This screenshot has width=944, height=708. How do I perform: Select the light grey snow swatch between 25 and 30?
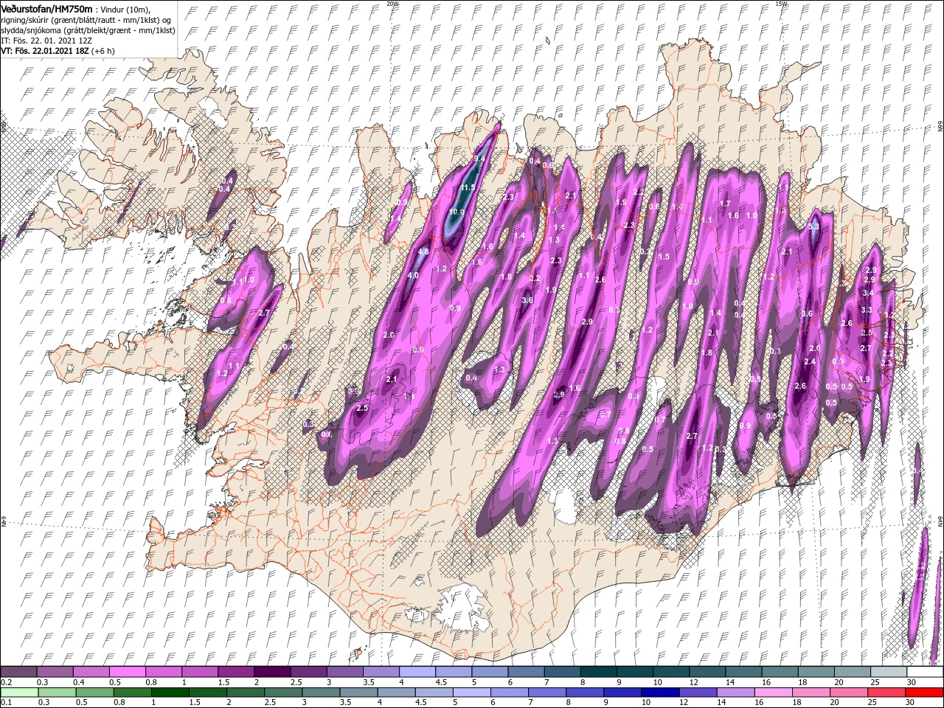click(x=889, y=672)
